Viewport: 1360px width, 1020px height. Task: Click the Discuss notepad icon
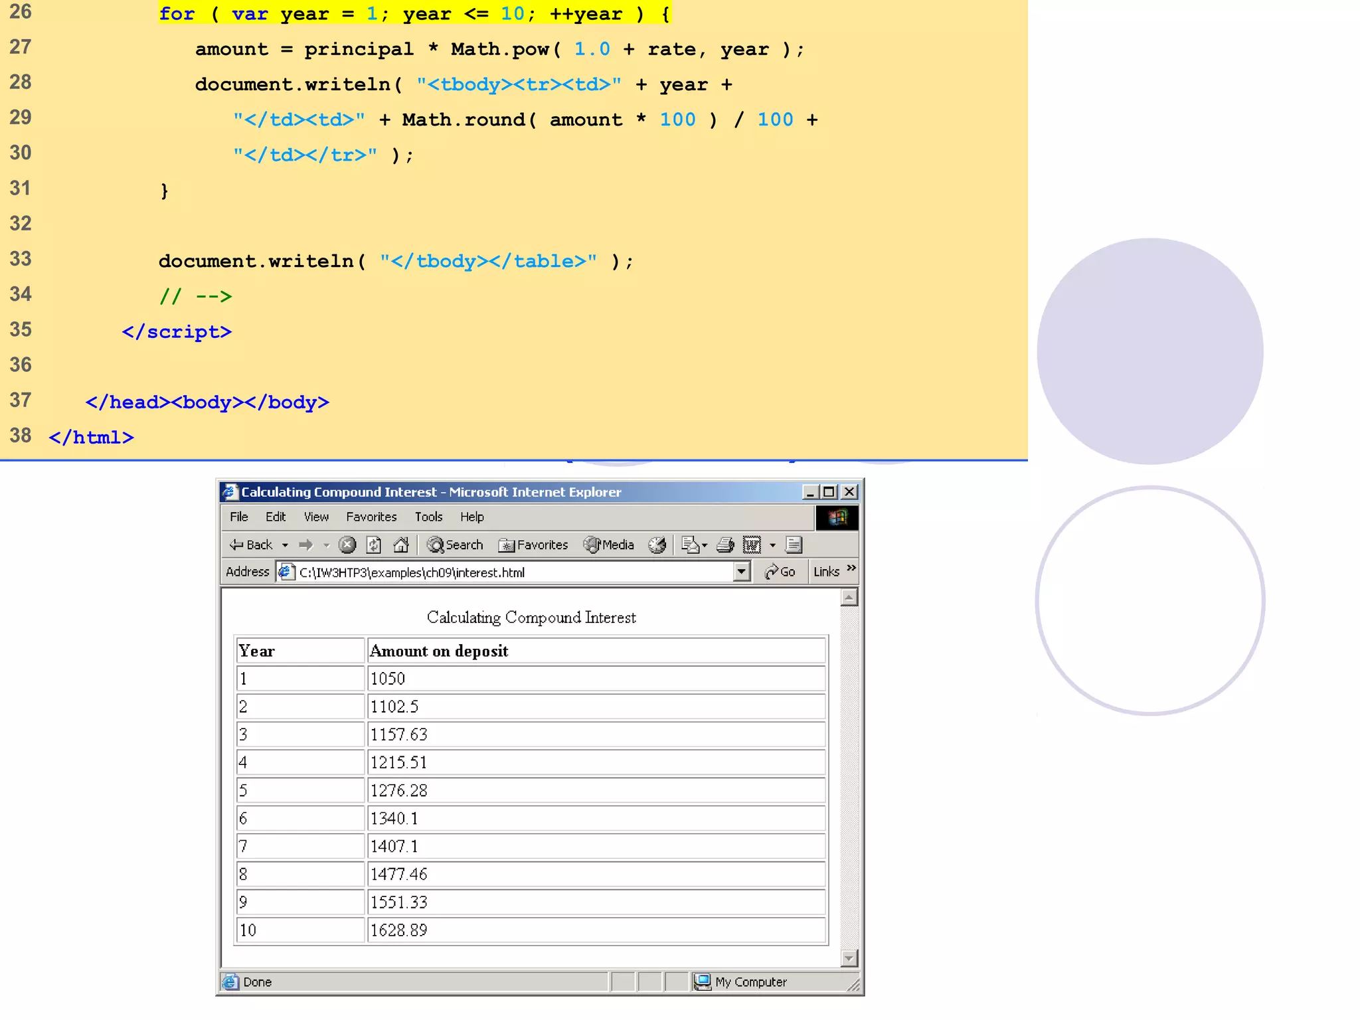coord(794,545)
